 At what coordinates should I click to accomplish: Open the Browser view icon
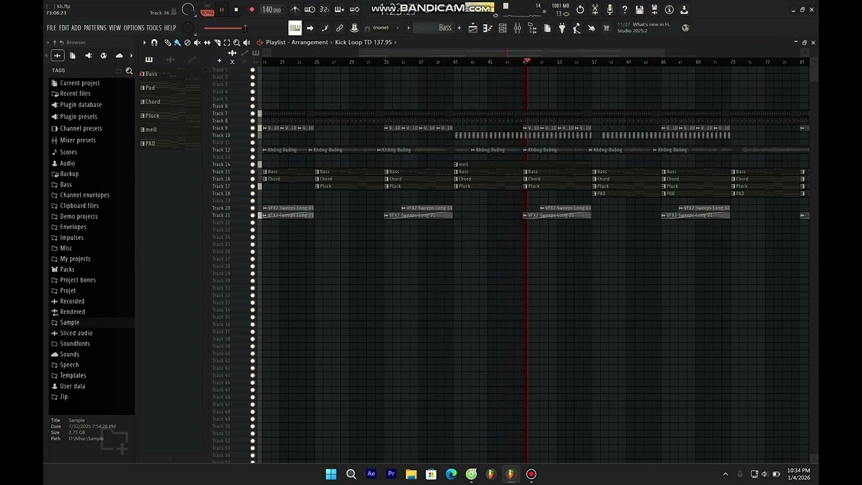coord(533,28)
